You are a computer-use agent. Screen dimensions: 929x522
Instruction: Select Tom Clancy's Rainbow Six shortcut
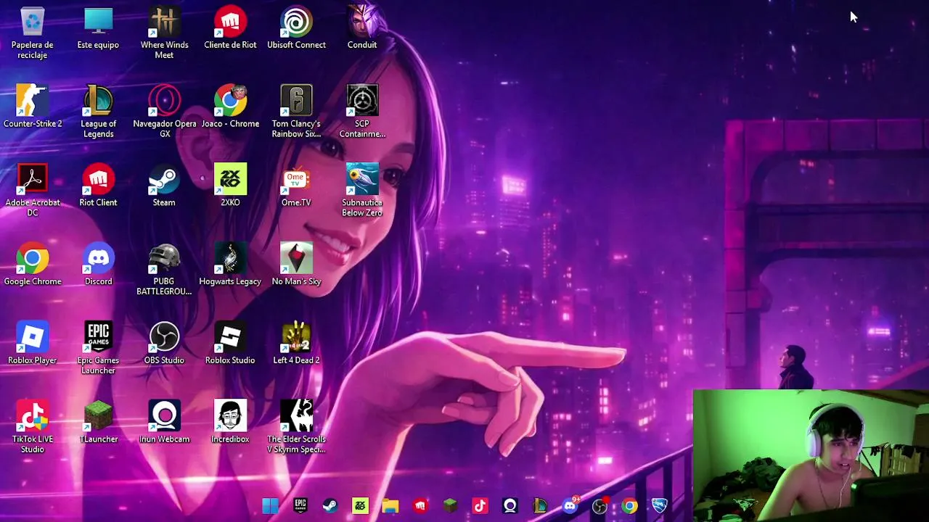[x=296, y=112]
